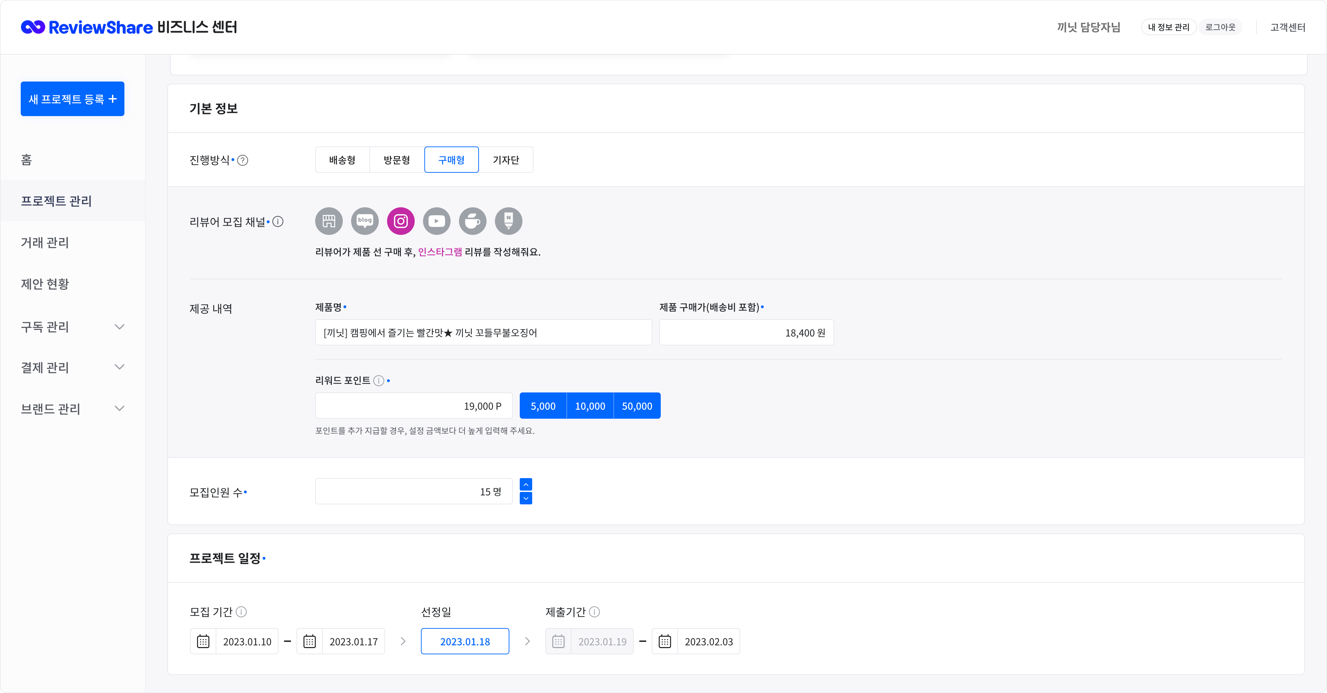Open 프로젝트 관리 in sidebar
Viewport: 1327px width, 693px height.
tap(73, 201)
